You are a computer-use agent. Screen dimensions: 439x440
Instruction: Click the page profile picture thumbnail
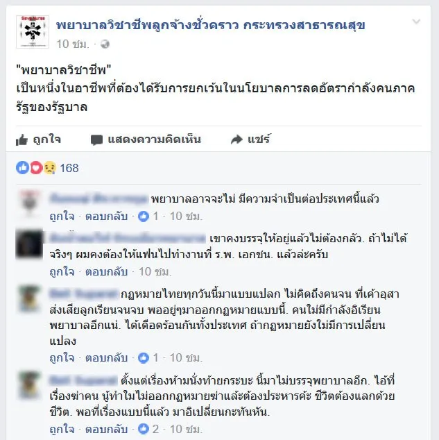(x=33, y=32)
